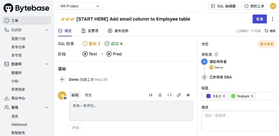Expand the 标签 labels dropdown arrow
The width and height of the screenshot is (279, 136).
pos(272,96)
